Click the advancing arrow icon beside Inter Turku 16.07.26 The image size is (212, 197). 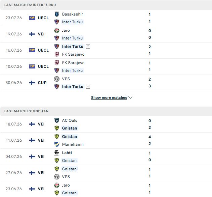pyautogui.click(x=88, y=47)
